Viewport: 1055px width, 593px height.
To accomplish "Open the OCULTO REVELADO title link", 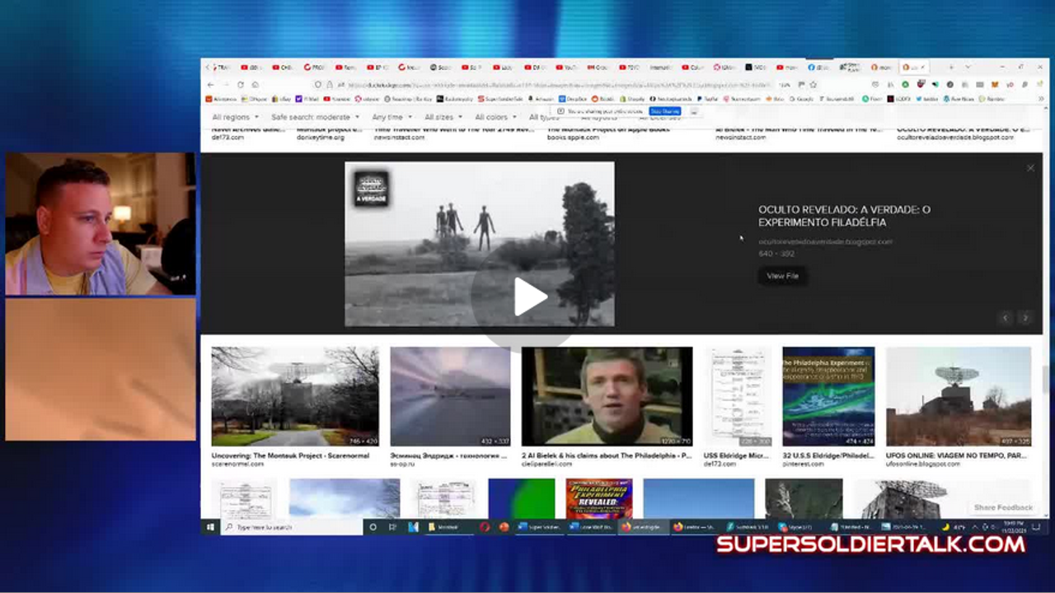I will (x=844, y=216).
